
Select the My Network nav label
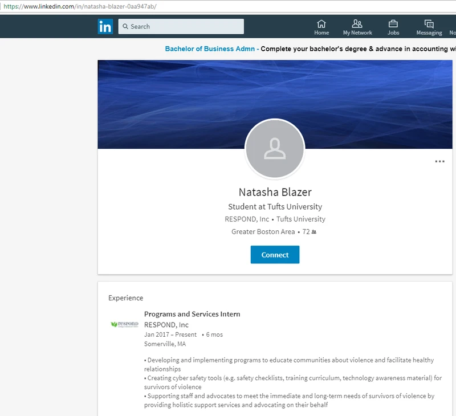tap(357, 33)
